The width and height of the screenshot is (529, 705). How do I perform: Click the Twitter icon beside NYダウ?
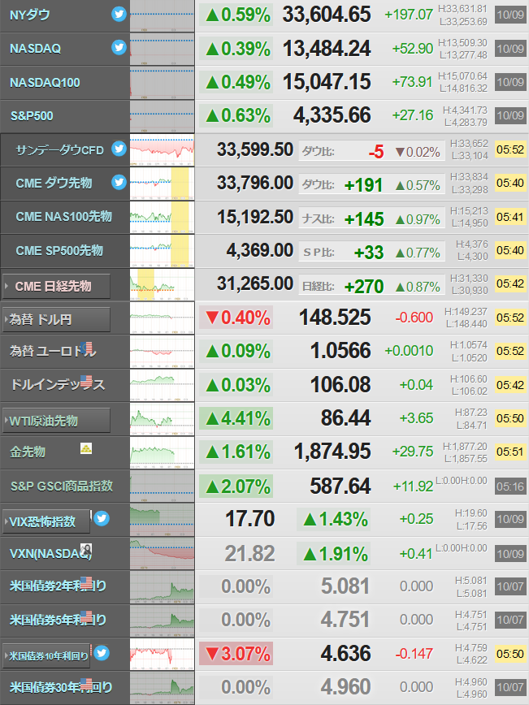119,15
